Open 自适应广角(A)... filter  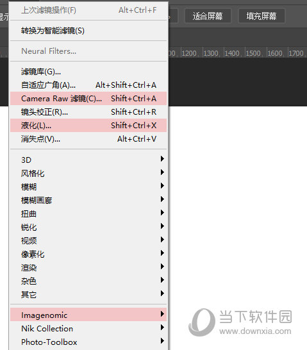click(x=88, y=85)
